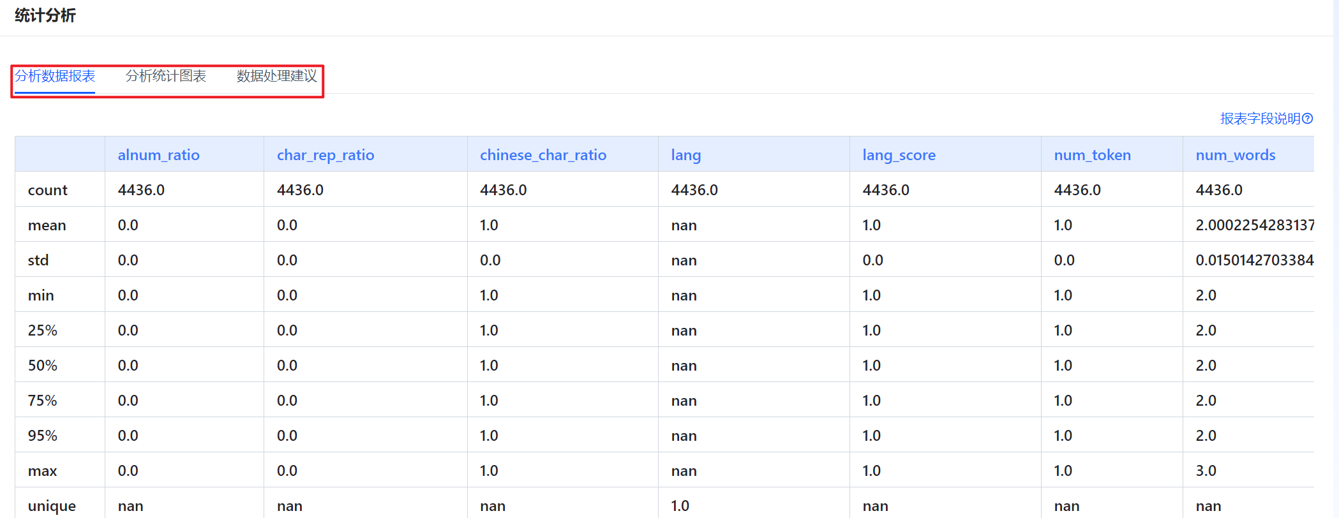Select the count row label
Viewport: 1339px width, 518px height.
(x=48, y=190)
